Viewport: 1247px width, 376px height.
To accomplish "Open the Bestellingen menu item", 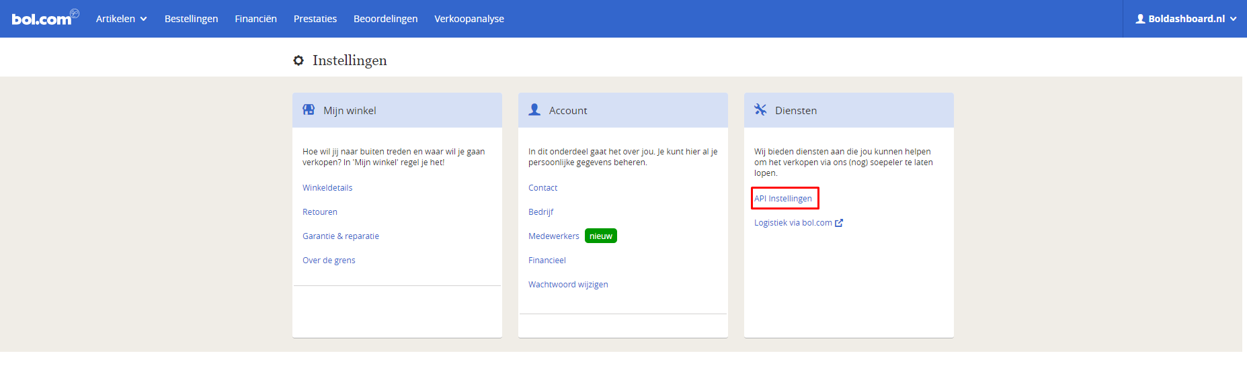I will (191, 19).
